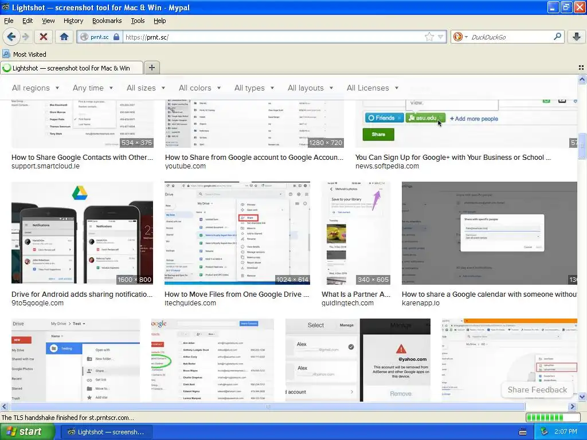Viewport: 587px width, 440px height.
Task: Open the History menu
Action: click(x=73, y=21)
